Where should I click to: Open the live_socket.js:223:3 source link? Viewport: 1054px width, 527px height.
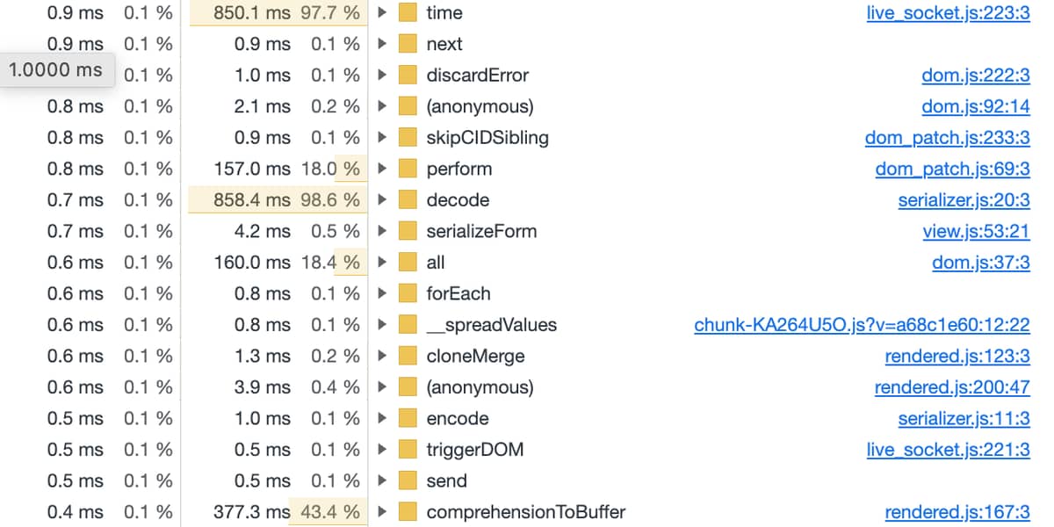pos(948,13)
